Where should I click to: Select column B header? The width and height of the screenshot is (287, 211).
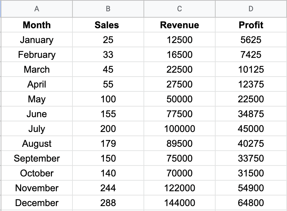108,9
